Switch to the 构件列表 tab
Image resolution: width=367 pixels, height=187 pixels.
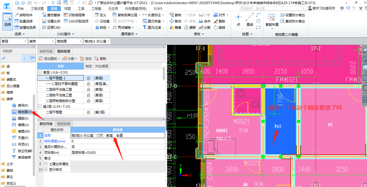click(46, 51)
